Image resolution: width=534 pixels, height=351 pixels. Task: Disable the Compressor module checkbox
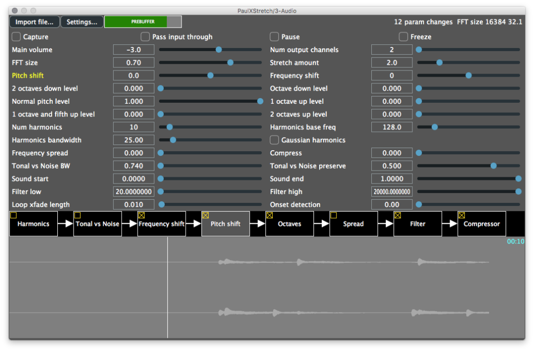[x=462, y=215]
